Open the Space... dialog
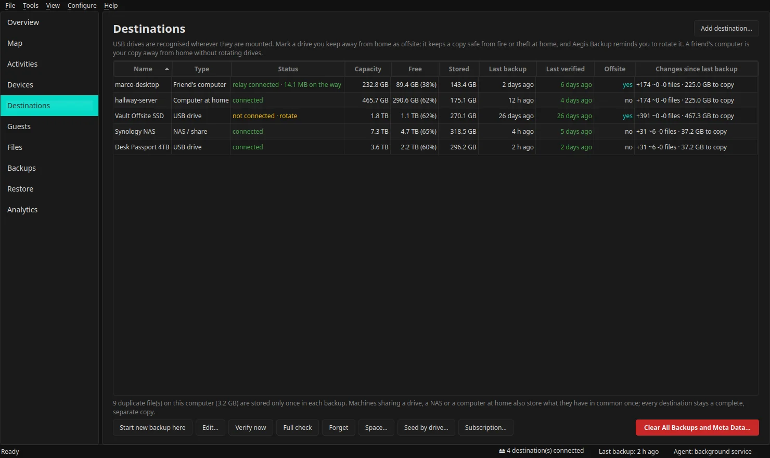770x458 pixels. pos(376,428)
